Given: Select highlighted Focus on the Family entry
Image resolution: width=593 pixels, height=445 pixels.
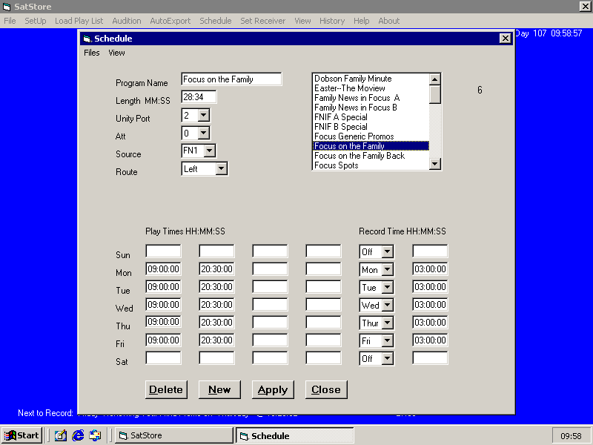Looking at the screenshot, I should (371, 146).
